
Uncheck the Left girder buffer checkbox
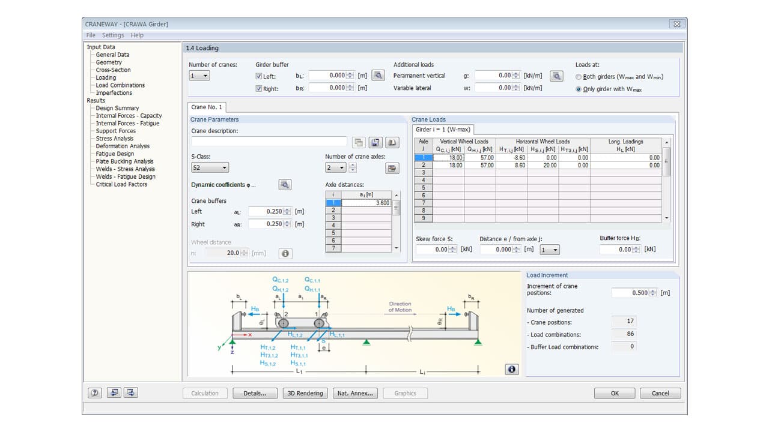click(x=259, y=76)
